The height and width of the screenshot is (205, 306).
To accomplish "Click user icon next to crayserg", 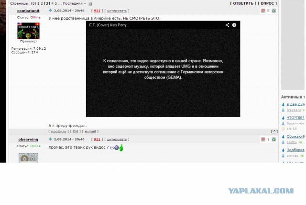I will tap(283, 110).
